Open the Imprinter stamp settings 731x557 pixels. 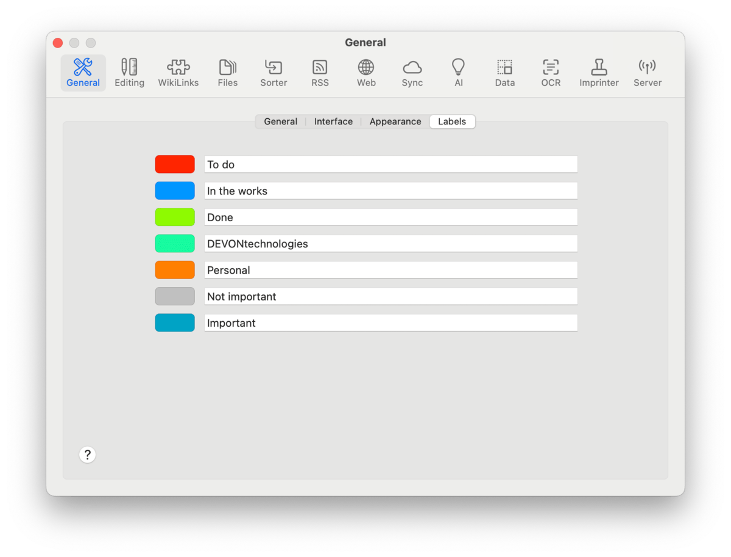tap(599, 73)
